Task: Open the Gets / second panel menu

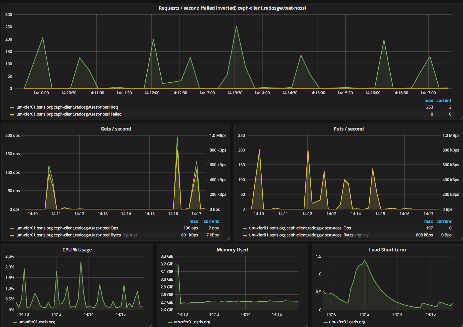Action: pos(116,129)
